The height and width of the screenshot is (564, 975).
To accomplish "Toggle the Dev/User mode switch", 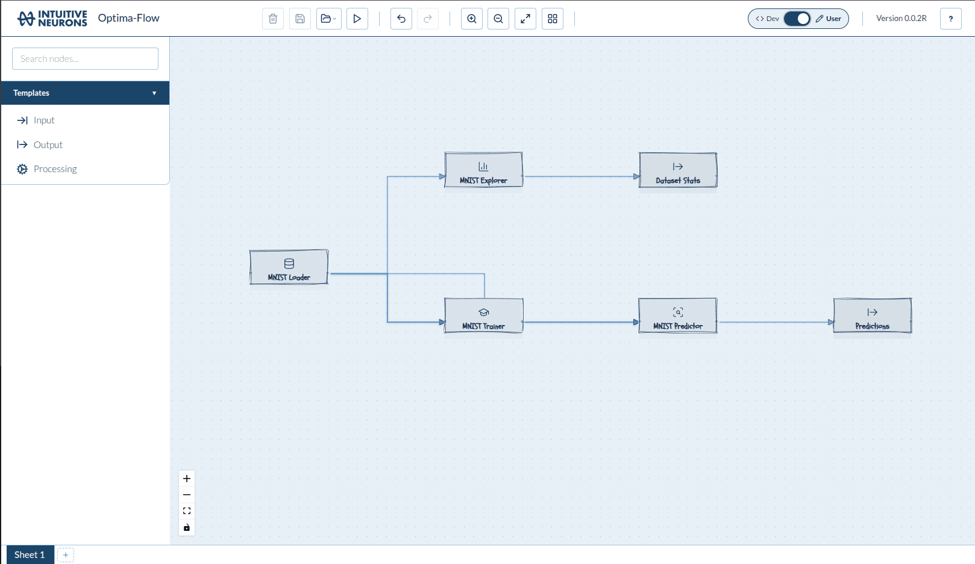I will click(797, 19).
